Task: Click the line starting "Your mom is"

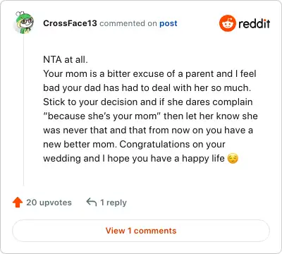Action: [x=149, y=74]
